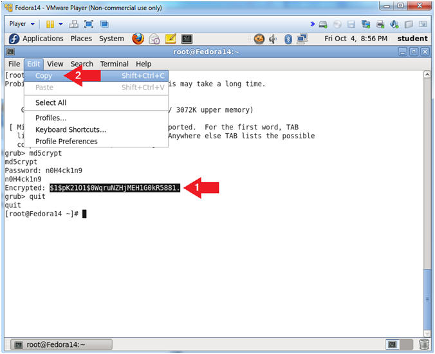
Task: Expand hidden VMware devices with the double chevron
Action: coord(312,24)
